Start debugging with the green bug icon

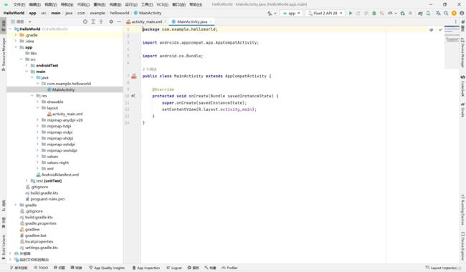point(374,14)
